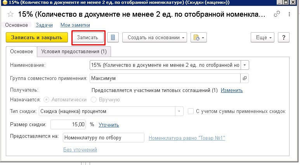Expand the Наименование dropdown arrow
This screenshot has width=300, height=165.
point(245,65)
